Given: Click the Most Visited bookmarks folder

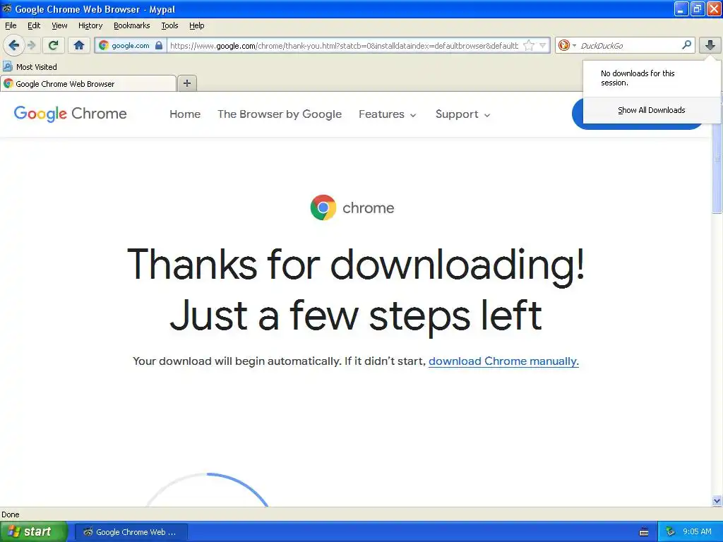Looking at the screenshot, I should (30, 67).
